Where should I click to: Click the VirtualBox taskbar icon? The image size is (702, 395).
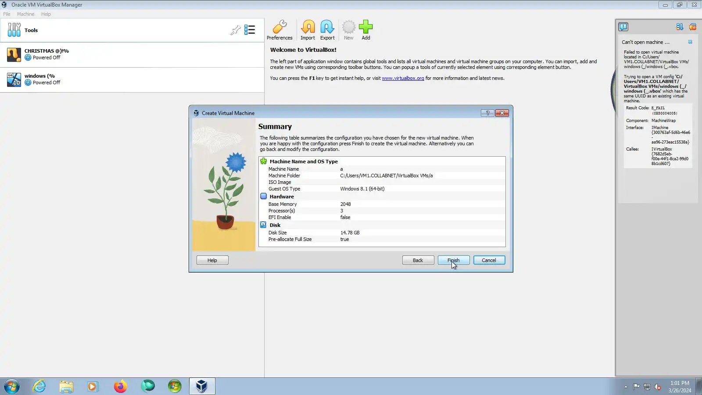202,387
